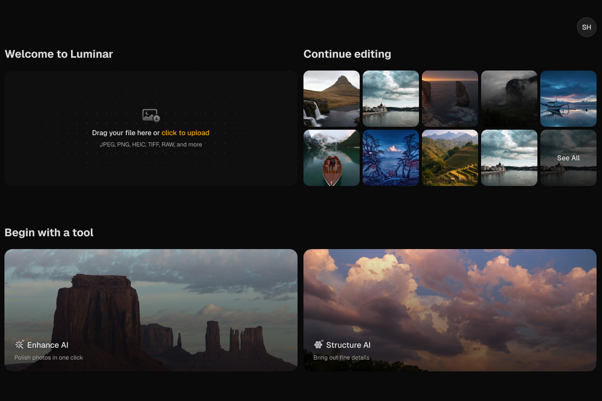Screen dimensions: 602x401
Task: Open the Structure AI tool title
Action: coord(348,345)
